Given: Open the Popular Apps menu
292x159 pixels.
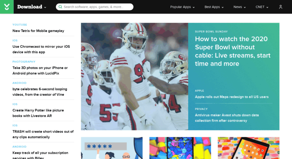Looking at the screenshot, I should [182, 7].
